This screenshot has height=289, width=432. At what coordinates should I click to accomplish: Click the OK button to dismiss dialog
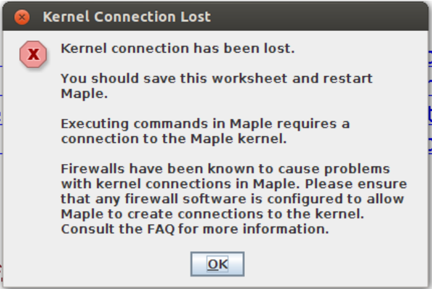coord(218,264)
